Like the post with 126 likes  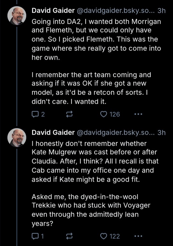coord(110,114)
